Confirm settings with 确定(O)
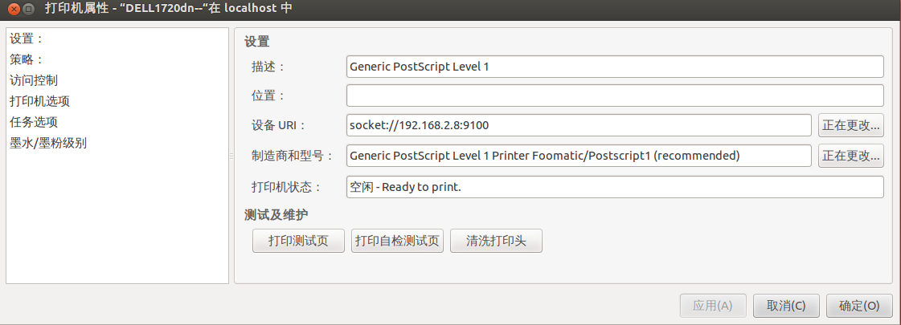The image size is (901, 325). [859, 306]
